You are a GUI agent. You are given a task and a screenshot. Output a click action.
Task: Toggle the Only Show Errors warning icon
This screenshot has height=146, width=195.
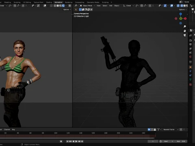[x=155, y=129]
